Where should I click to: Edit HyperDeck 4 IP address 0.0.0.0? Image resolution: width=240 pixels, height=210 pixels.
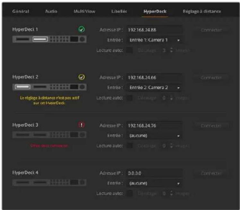coord(154,173)
